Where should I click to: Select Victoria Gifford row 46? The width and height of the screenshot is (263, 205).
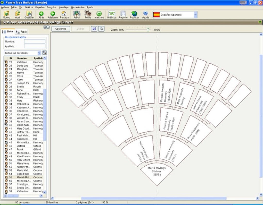tap(23, 146)
